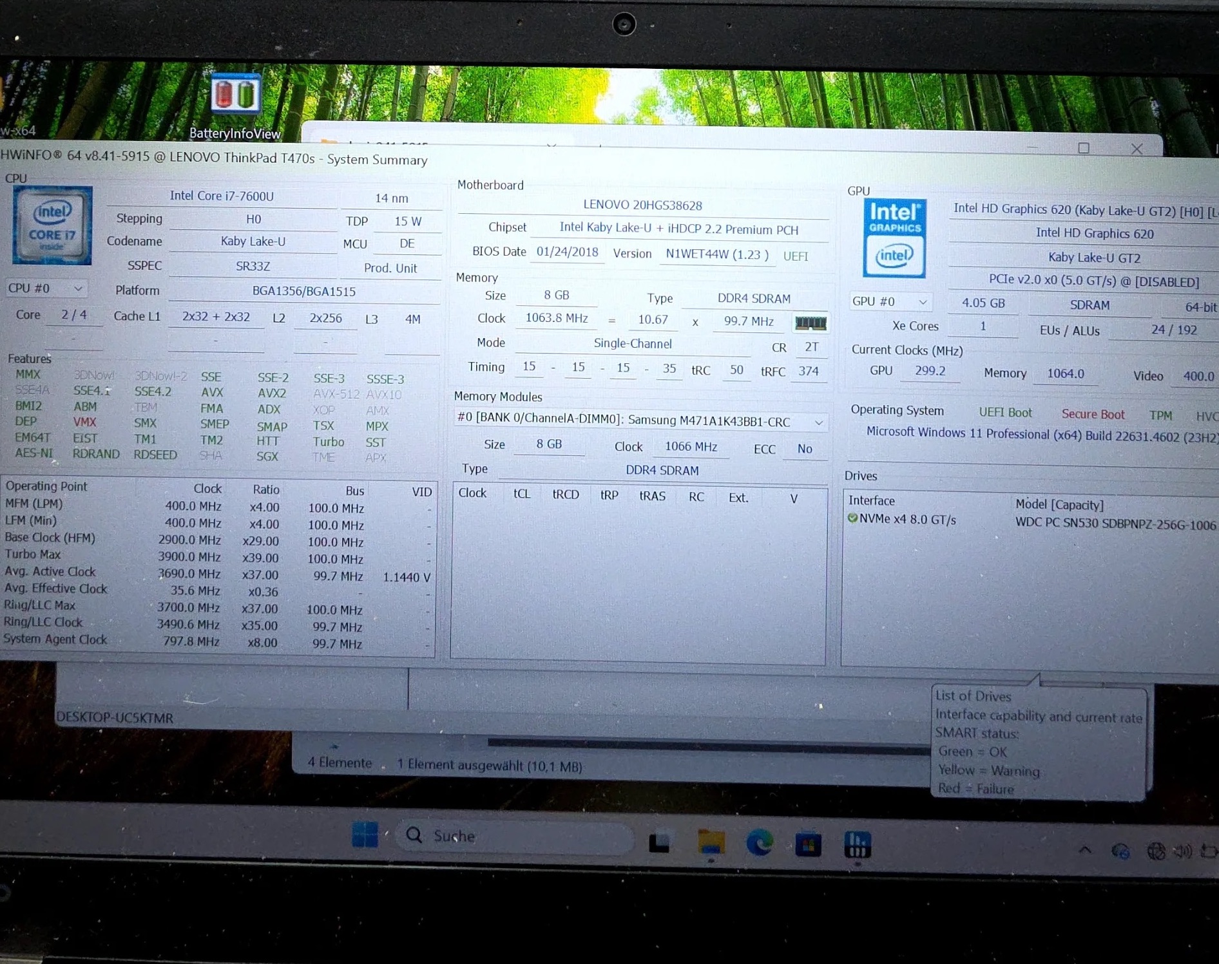Click the chipset Intel Kaby Lake-U PCH field

pos(679,229)
